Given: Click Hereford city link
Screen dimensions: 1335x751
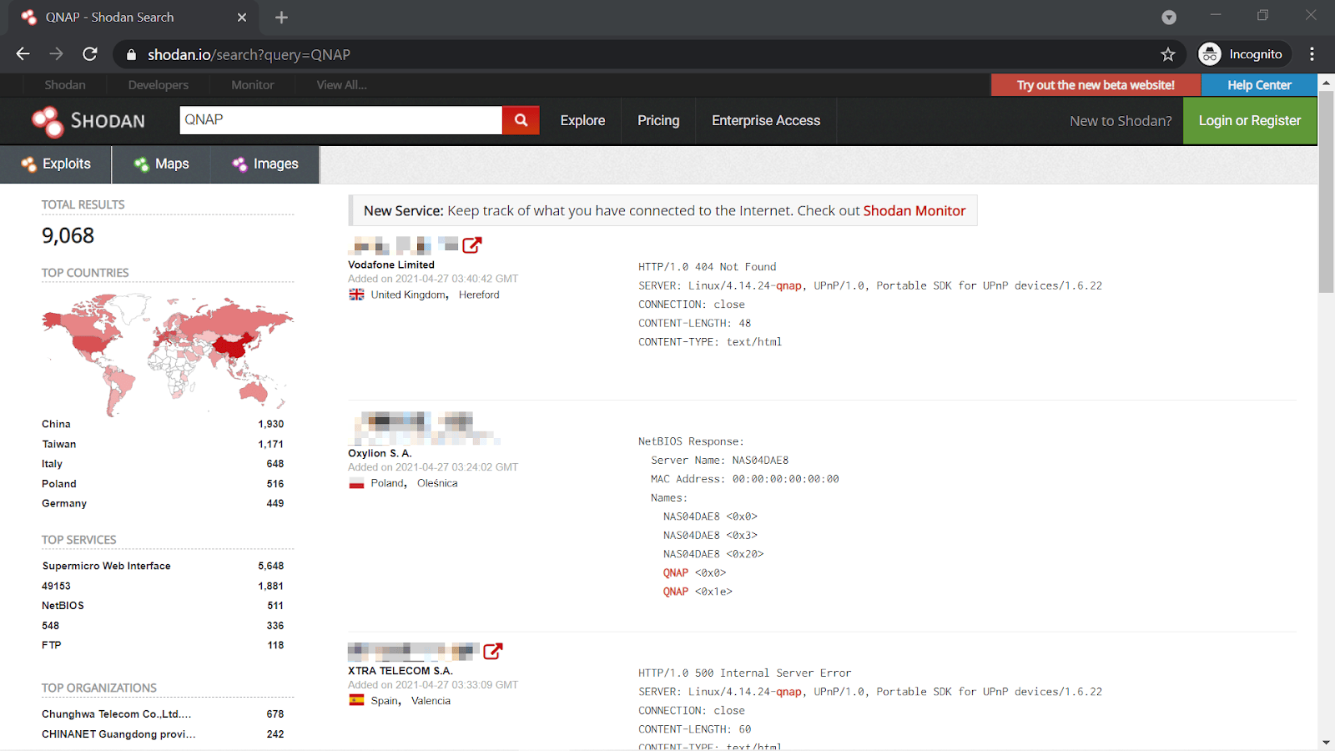Looking at the screenshot, I should (479, 295).
